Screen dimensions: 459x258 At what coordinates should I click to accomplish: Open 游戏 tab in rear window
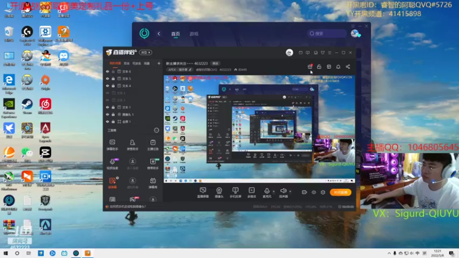(x=194, y=34)
